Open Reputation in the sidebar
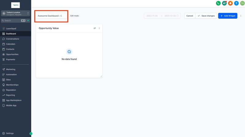This screenshot has width=245, height=137. (x=11, y=90)
